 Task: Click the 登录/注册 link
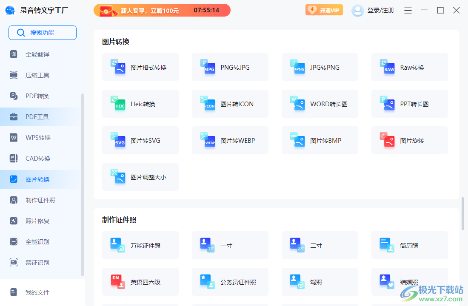[380, 11]
